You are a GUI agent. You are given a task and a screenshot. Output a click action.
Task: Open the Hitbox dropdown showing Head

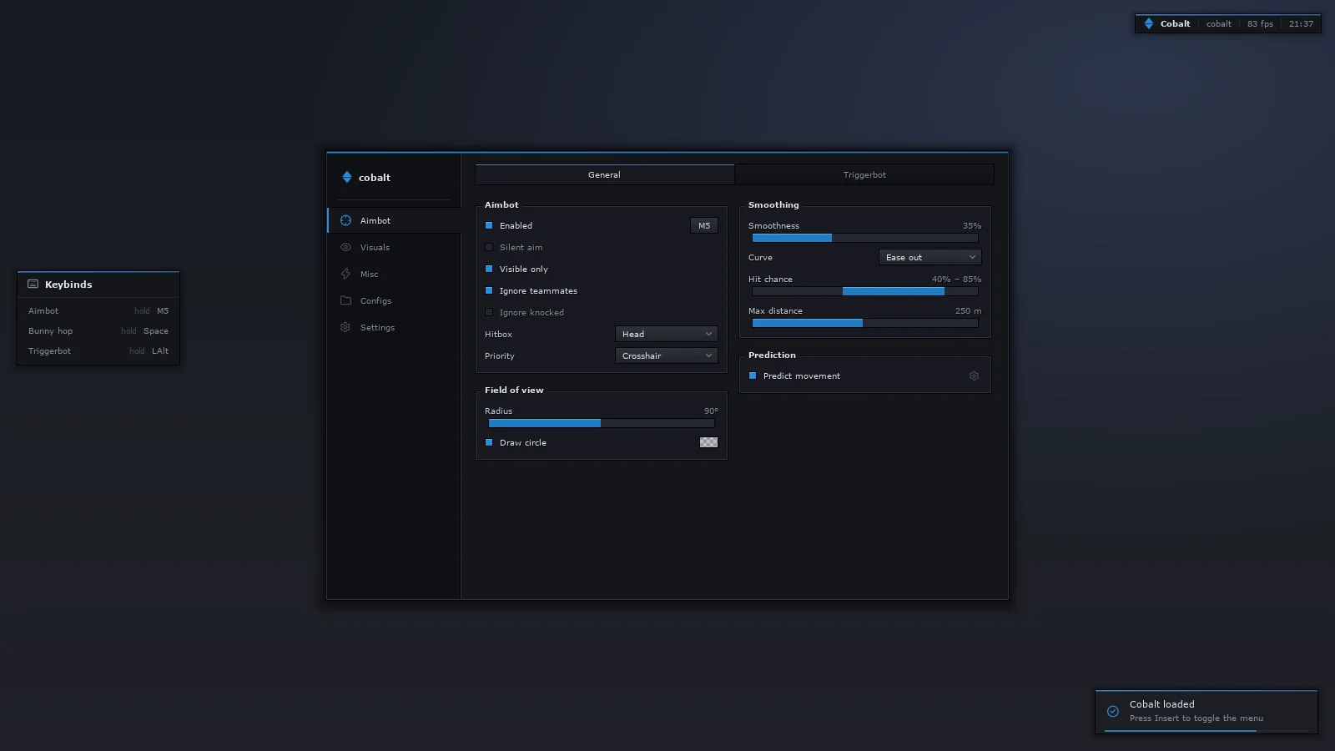pos(667,334)
